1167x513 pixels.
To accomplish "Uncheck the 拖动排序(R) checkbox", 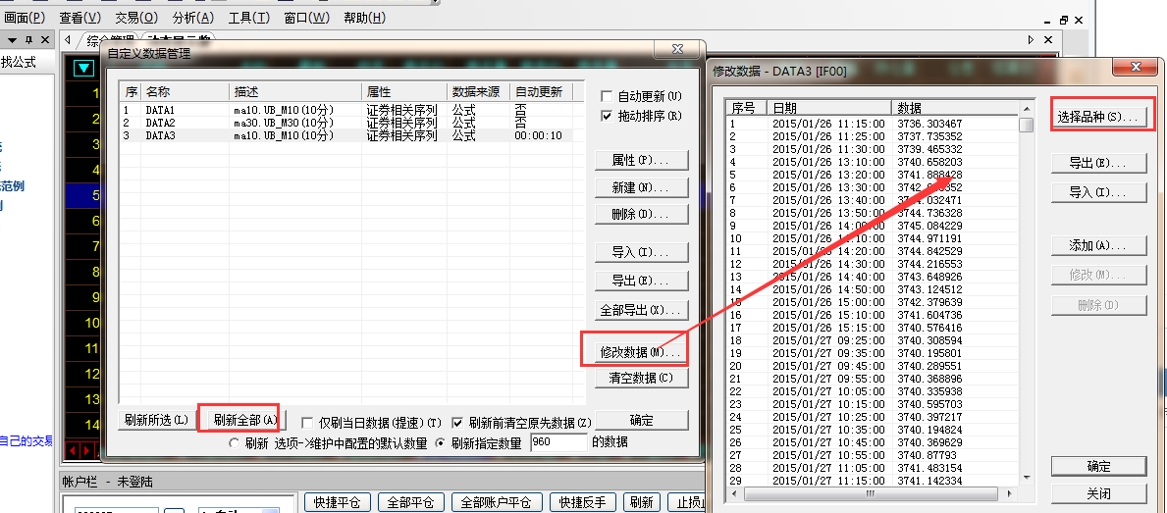I will (x=607, y=116).
